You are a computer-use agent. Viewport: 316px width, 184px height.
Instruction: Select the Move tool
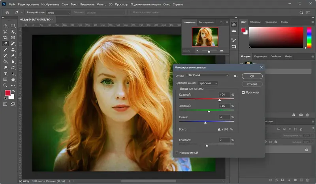6,25
